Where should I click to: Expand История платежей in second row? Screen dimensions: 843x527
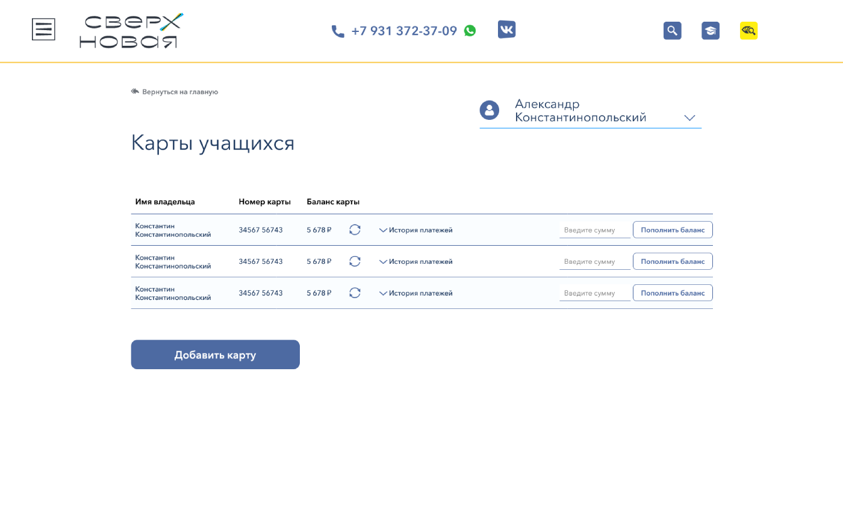point(416,261)
